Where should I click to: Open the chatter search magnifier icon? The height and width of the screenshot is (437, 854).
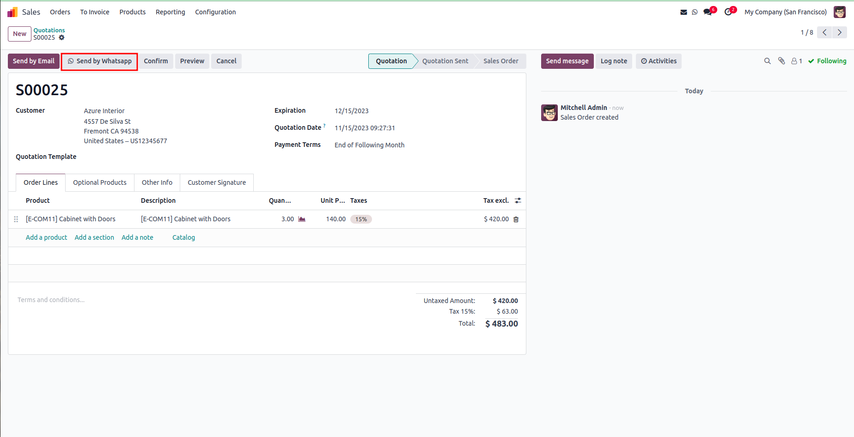pyautogui.click(x=768, y=61)
